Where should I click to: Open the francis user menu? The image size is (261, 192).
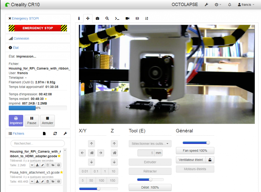[246, 5]
